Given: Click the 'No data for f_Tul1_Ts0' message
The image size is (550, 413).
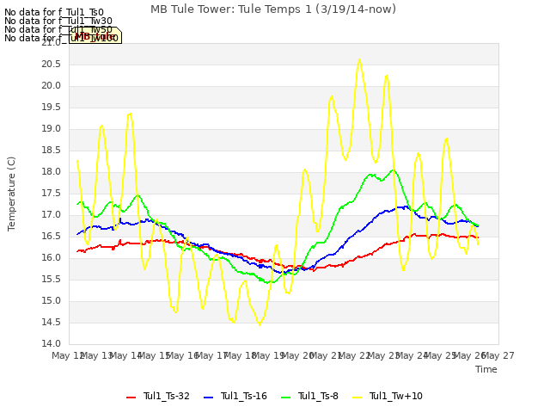Looking at the screenshot, I should click(54, 13).
